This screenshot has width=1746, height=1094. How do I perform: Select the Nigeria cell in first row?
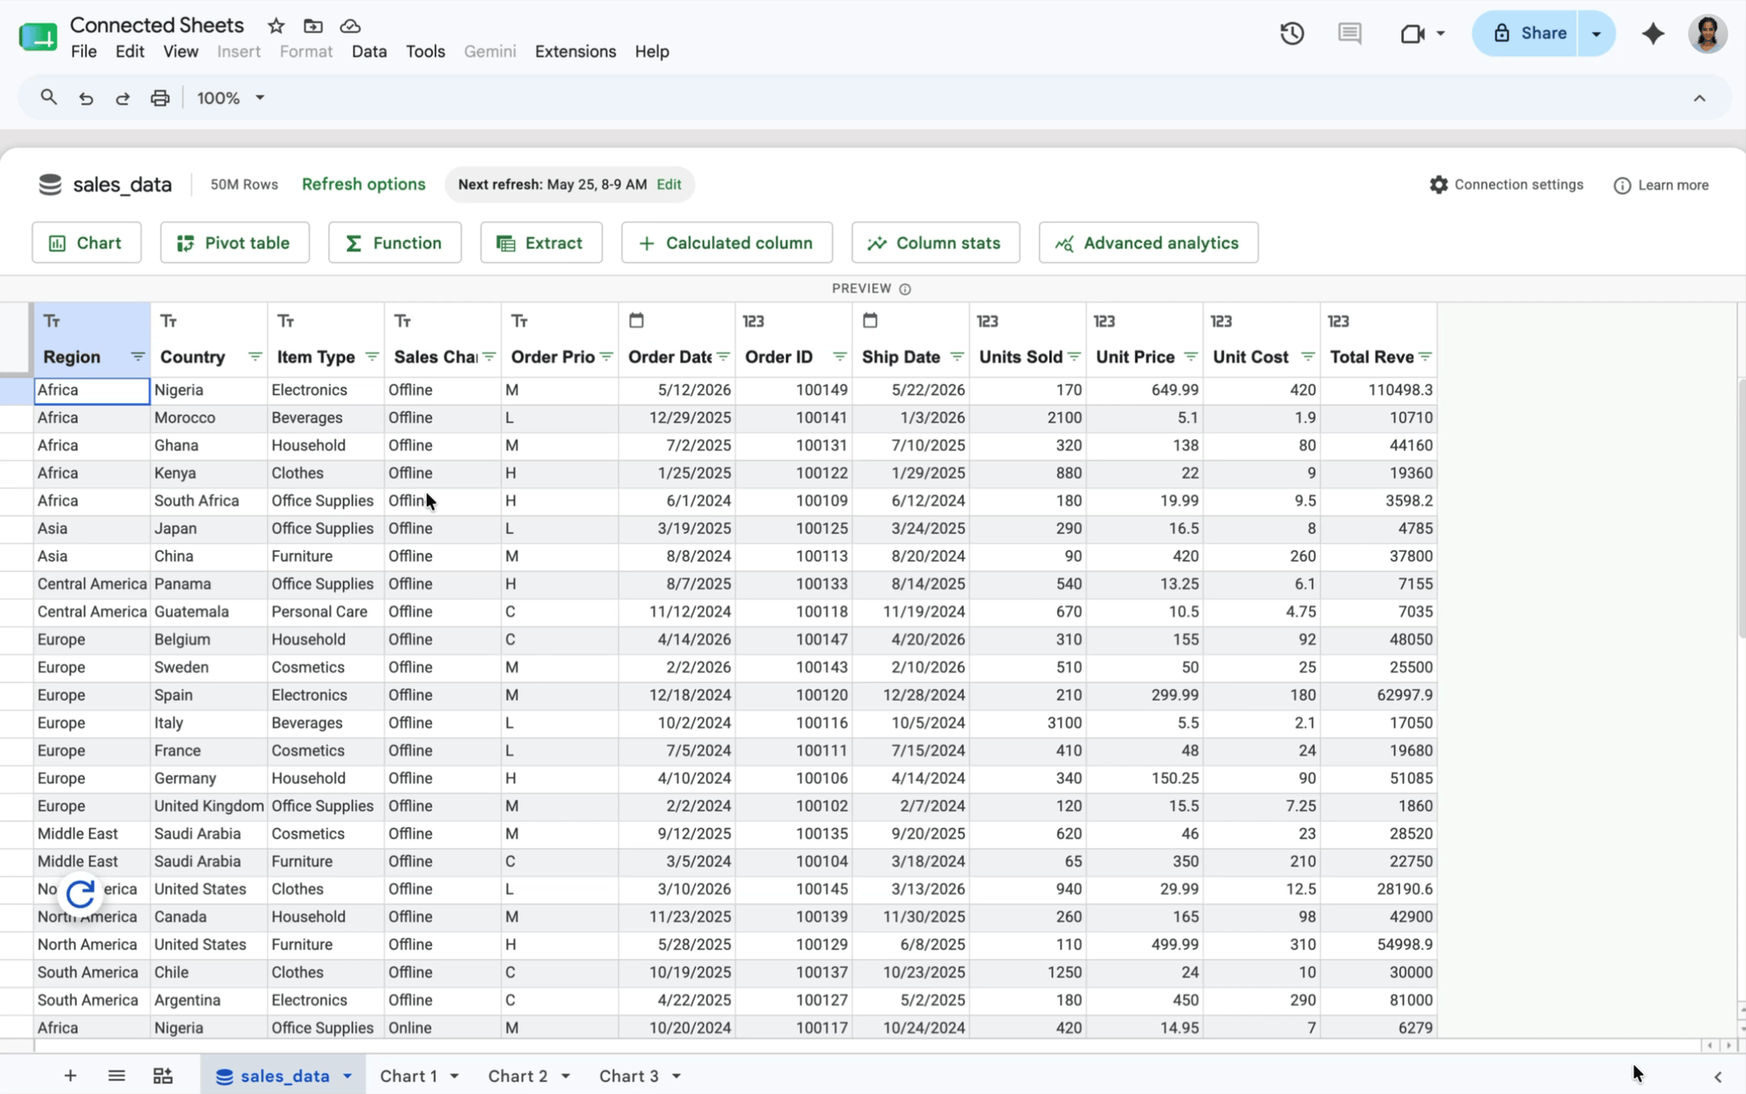tap(209, 390)
